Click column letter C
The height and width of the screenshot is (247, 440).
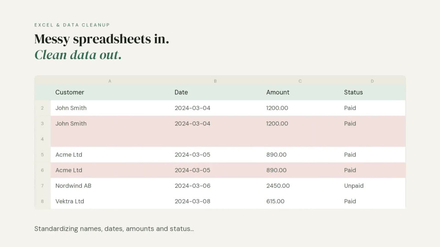[300, 81]
